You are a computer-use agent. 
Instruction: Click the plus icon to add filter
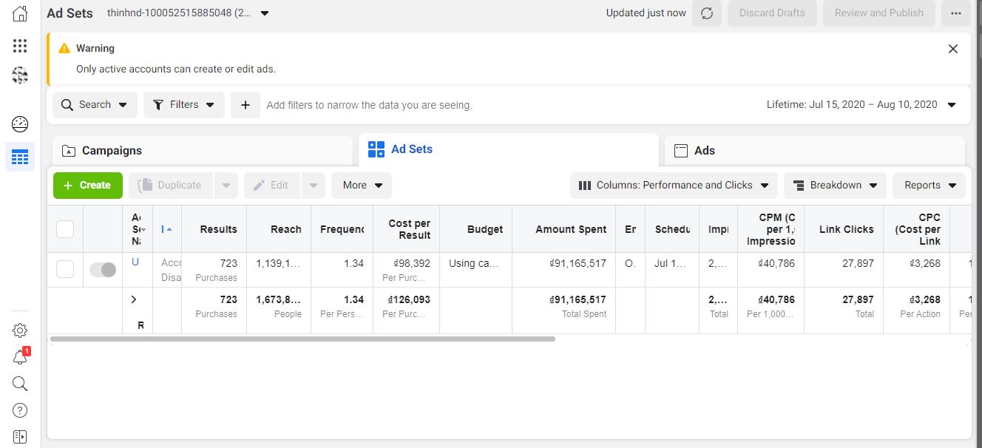coord(245,105)
